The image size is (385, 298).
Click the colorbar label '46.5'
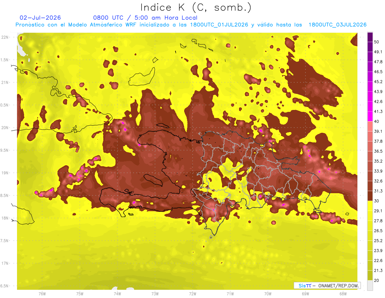(378, 72)
